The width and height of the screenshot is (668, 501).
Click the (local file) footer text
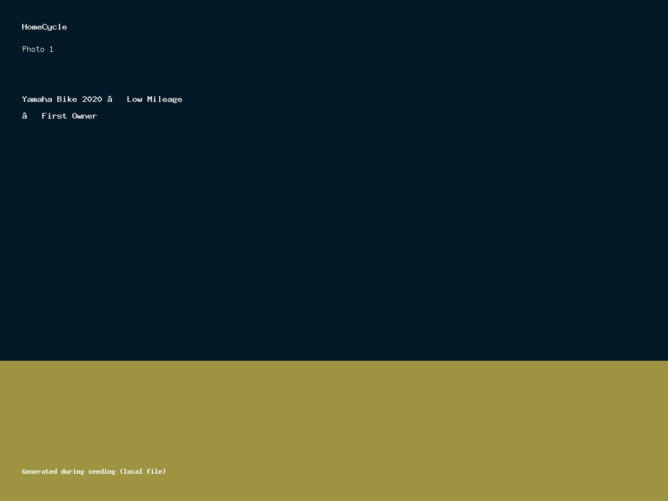click(143, 471)
